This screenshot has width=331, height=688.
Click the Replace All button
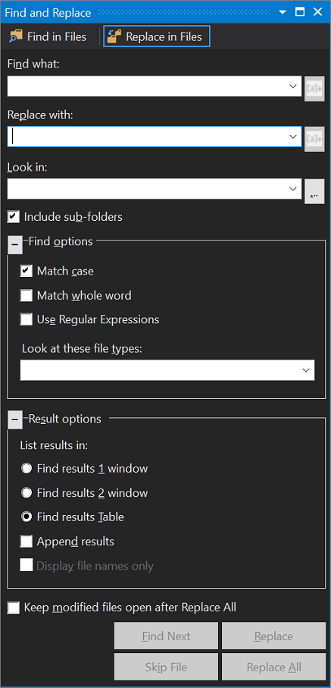click(x=273, y=668)
